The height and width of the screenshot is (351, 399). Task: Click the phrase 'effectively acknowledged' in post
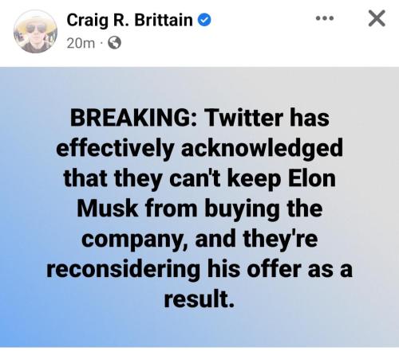pos(199,150)
